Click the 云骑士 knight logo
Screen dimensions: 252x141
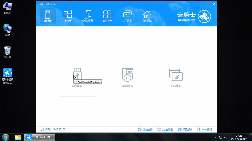(x=204, y=17)
